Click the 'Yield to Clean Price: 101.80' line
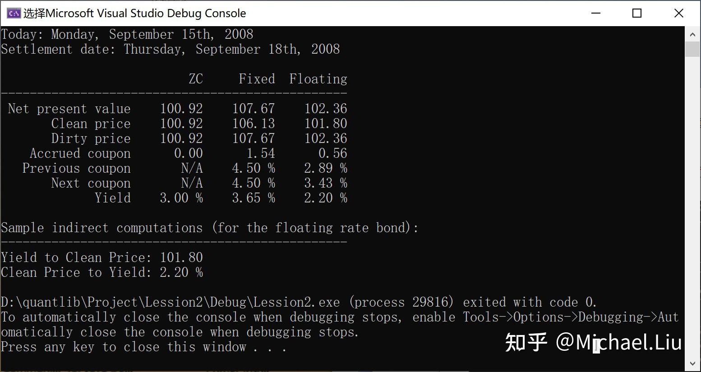701x372 pixels. [102, 257]
